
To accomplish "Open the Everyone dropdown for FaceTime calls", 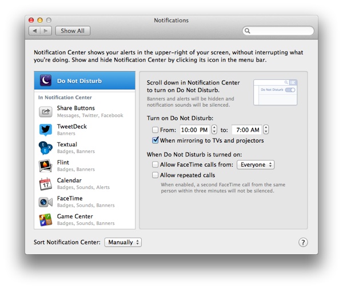I will coord(255,165).
